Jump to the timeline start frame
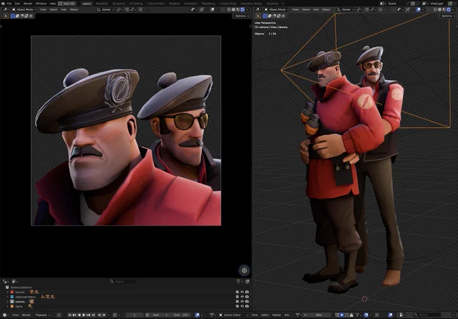The image size is (458, 319). [x=70, y=315]
